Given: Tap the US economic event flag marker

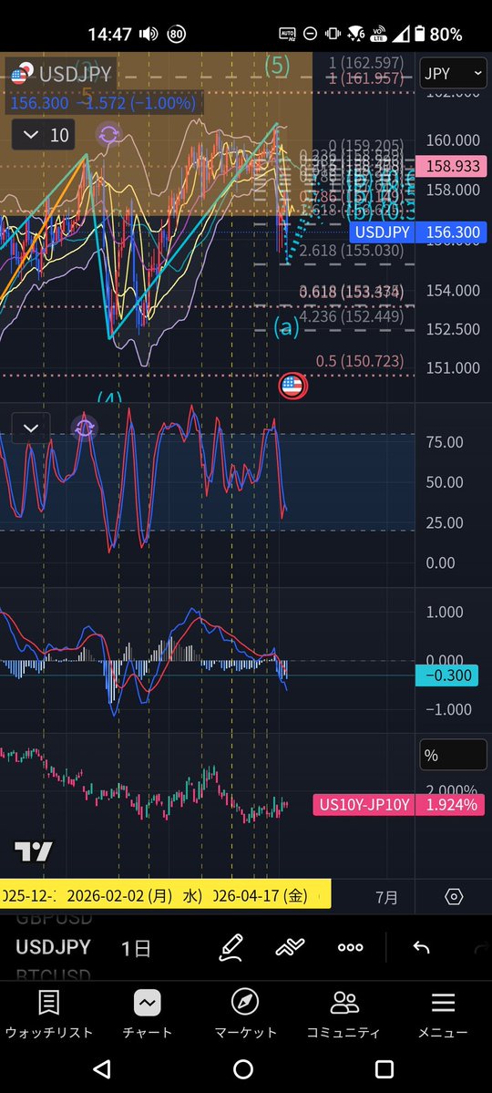Looking at the screenshot, I should coord(292,385).
